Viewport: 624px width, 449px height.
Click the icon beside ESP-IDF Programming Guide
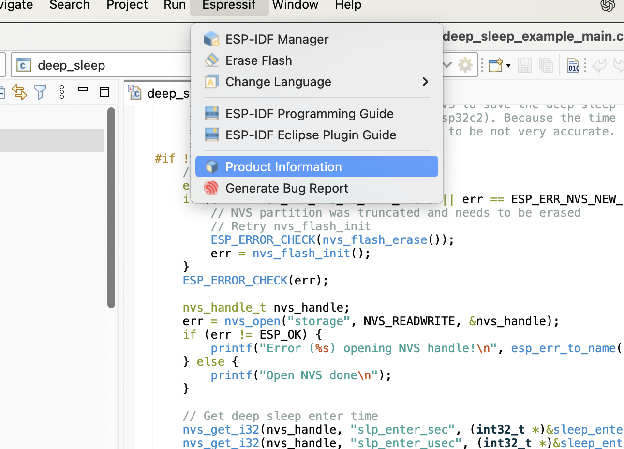(211, 113)
